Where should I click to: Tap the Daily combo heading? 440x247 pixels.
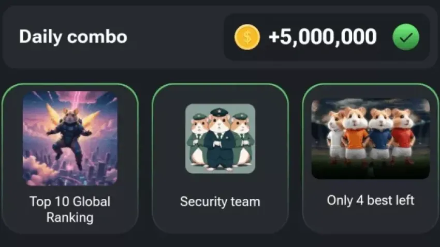(x=73, y=37)
